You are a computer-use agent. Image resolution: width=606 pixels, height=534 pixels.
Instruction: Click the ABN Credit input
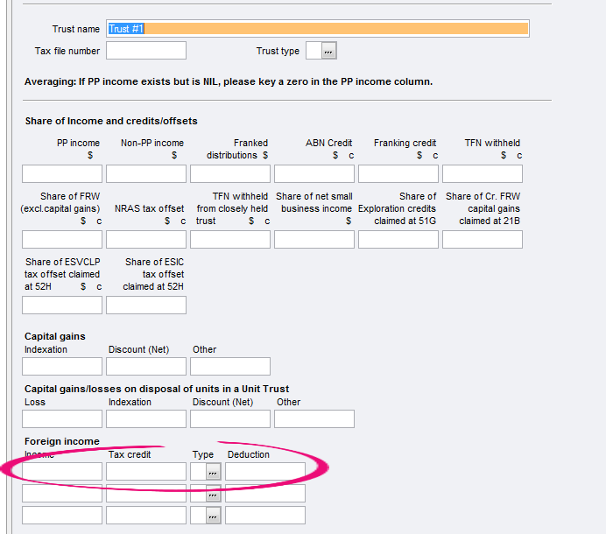(x=314, y=173)
